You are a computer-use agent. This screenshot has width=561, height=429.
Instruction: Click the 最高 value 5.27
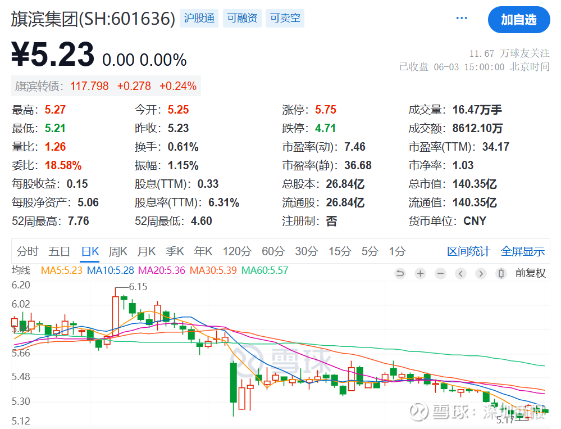55,110
